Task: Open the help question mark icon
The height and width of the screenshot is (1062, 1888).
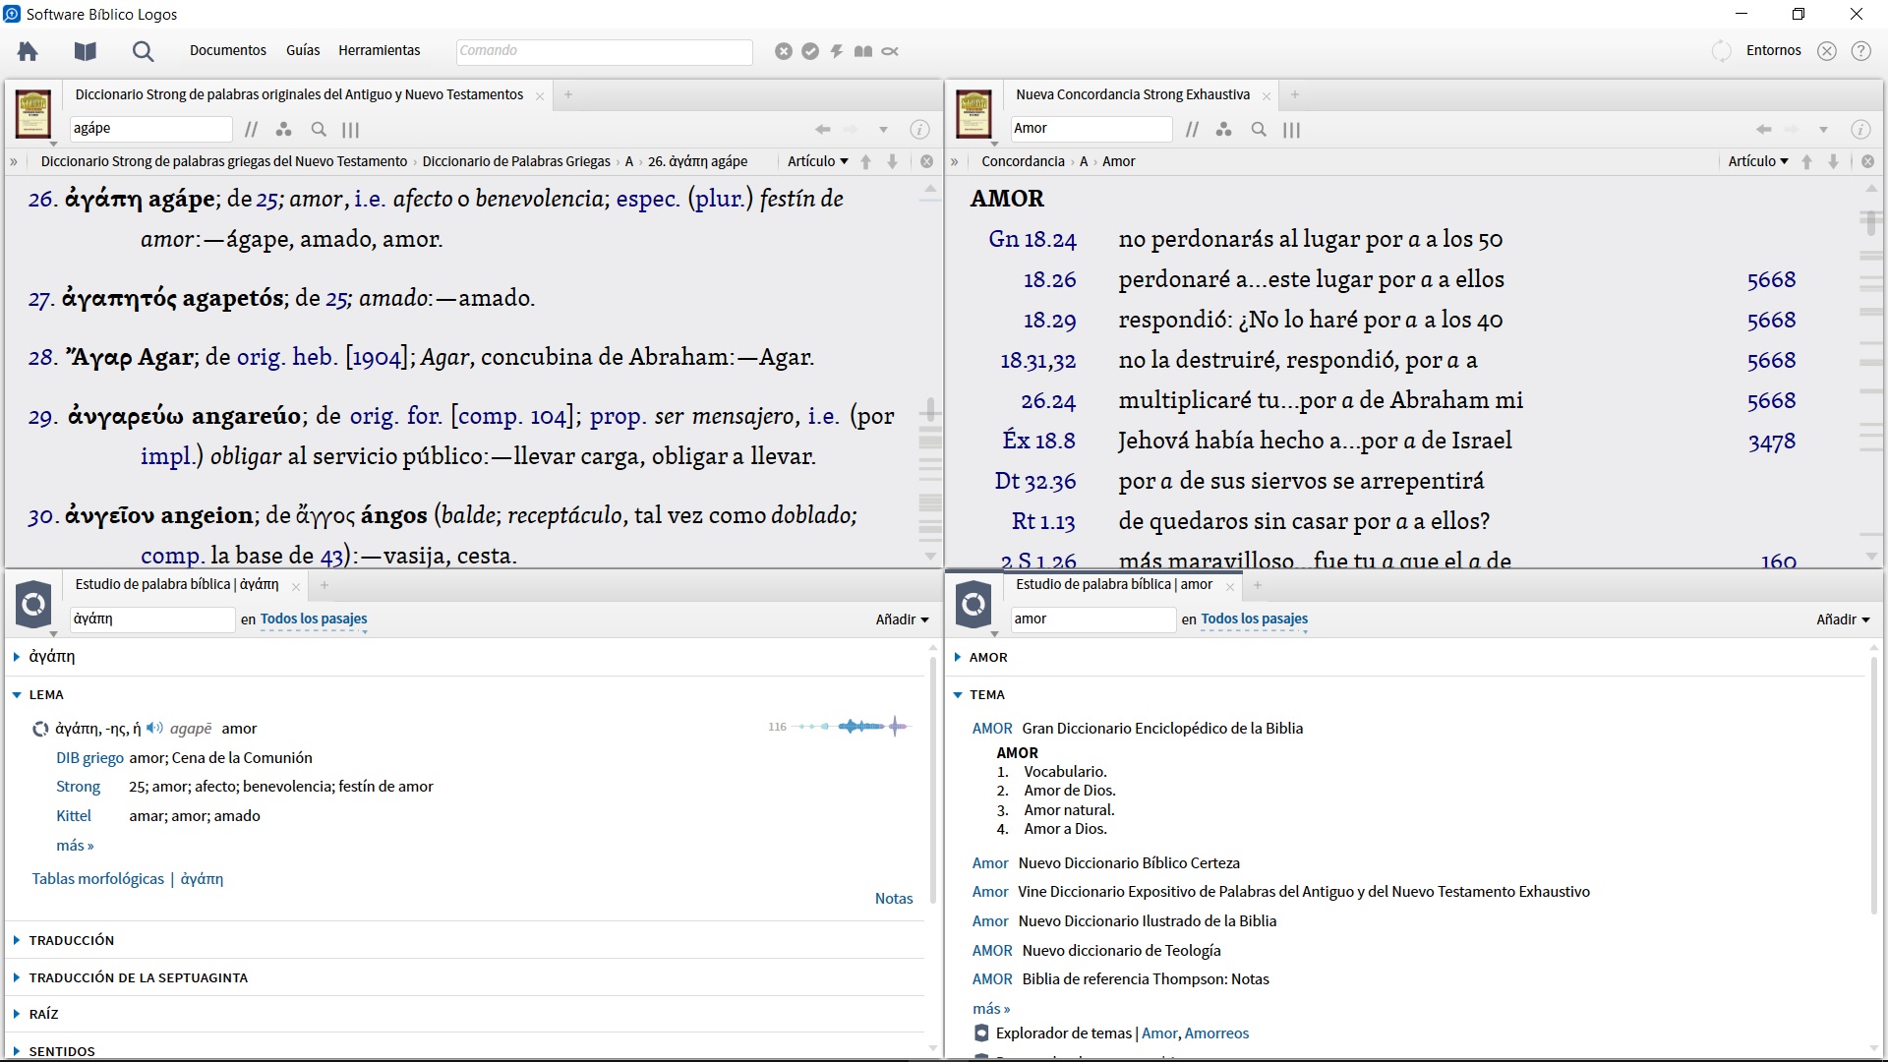Action: [1860, 51]
